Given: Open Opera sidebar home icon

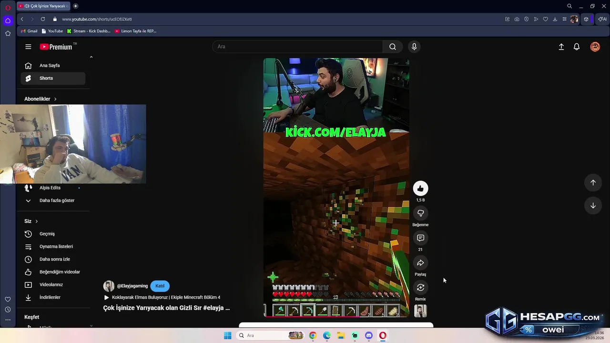Looking at the screenshot, I should click(8, 20).
